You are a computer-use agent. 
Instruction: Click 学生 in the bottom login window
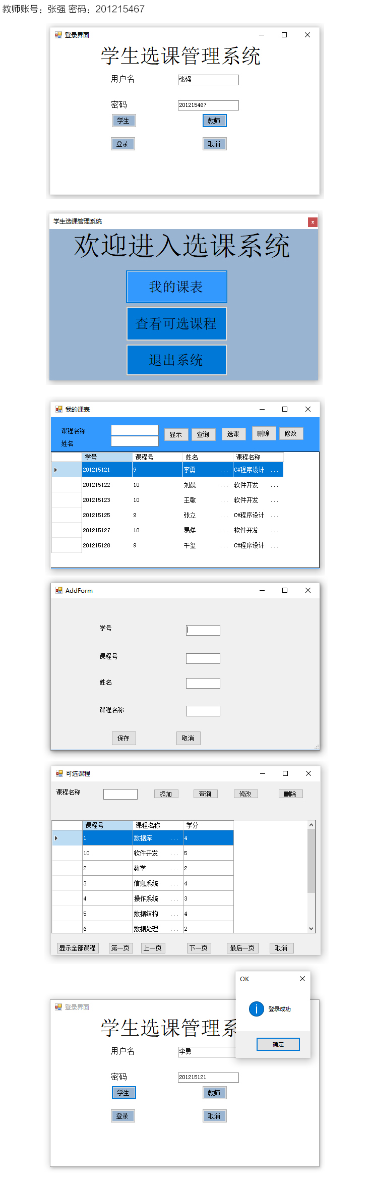click(123, 1093)
